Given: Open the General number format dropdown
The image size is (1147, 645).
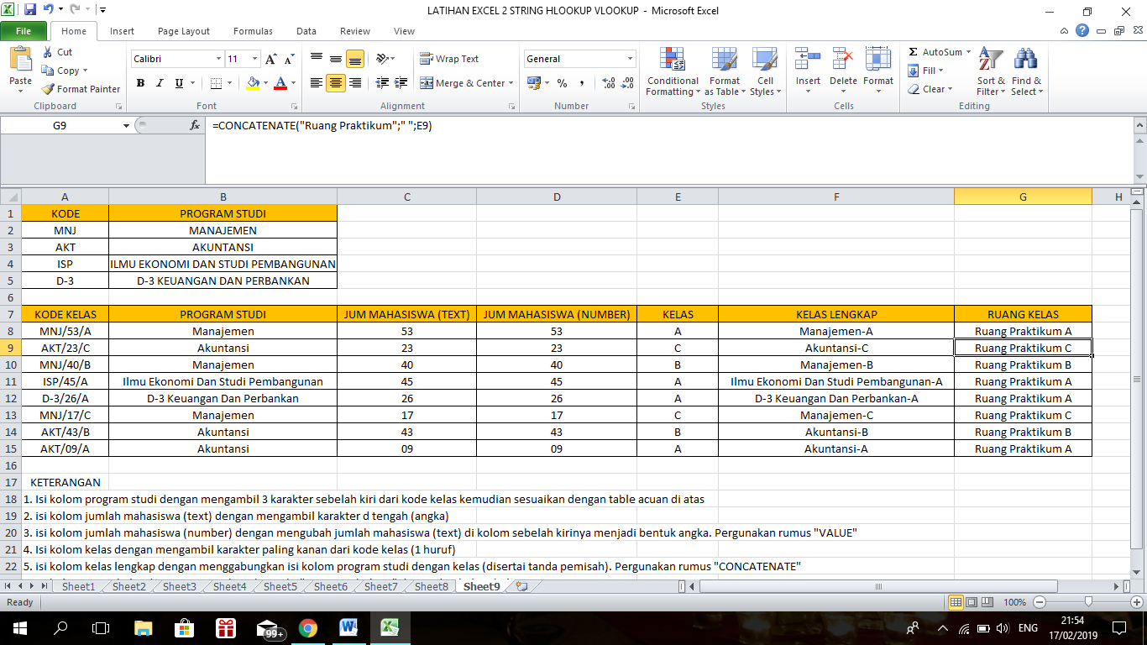Looking at the screenshot, I should (628, 59).
